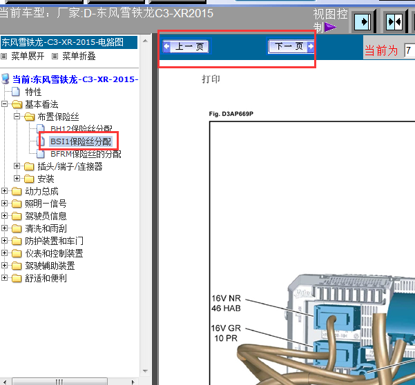Click the 菜单展开 list icon
Image resolution: width=415 pixels, height=385 pixels.
pos(4,57)
